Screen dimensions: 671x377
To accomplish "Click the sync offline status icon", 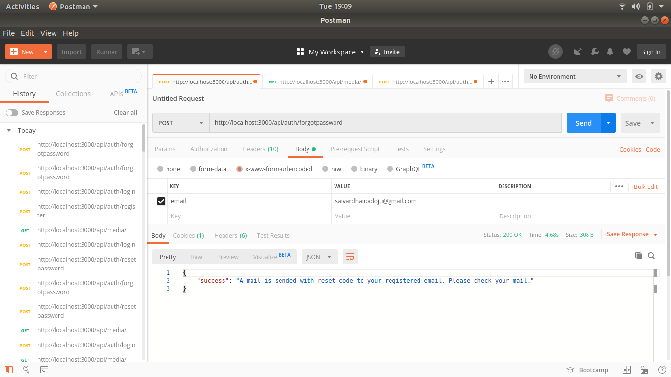I will point(556,52).
